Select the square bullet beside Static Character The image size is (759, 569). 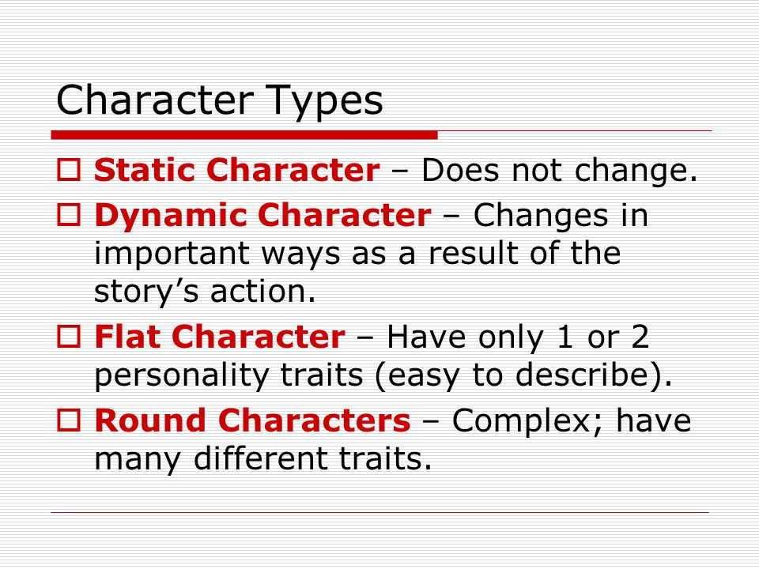click(x=69, y=171)
